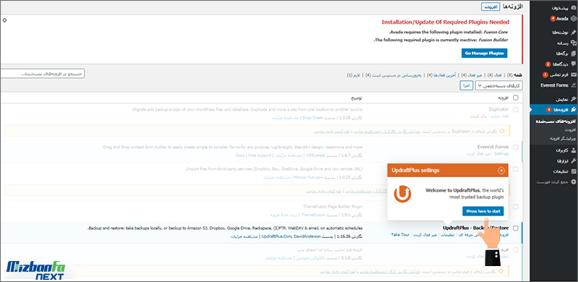Click the description (توضیح) column header

pos(355,98)
